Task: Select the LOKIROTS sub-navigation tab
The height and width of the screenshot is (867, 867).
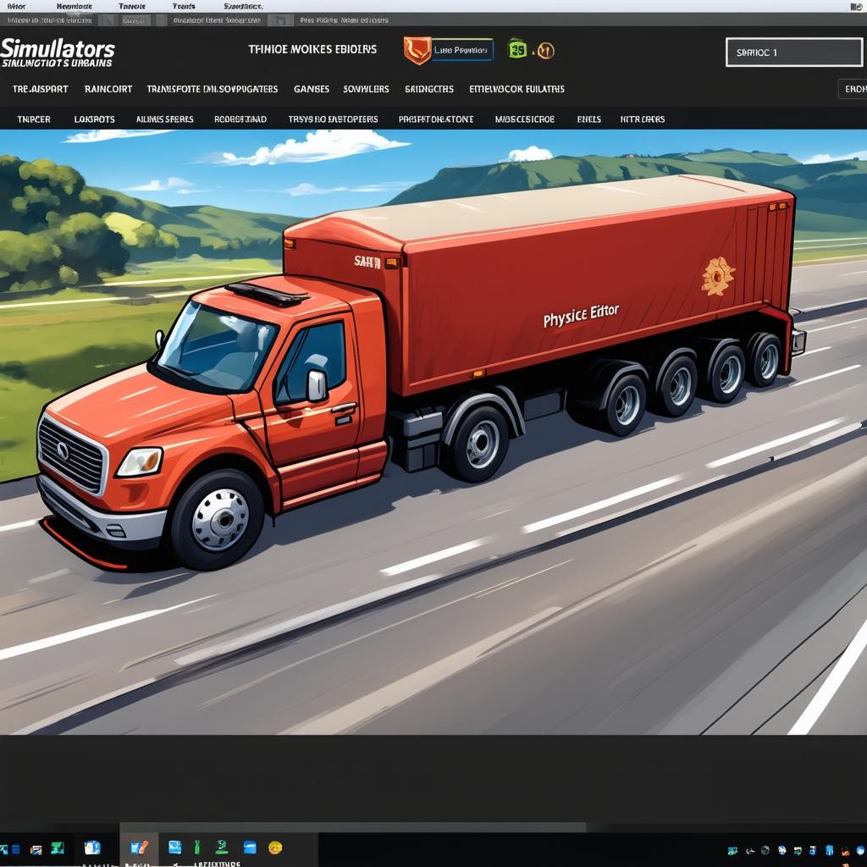Action: tap(94, 119)
